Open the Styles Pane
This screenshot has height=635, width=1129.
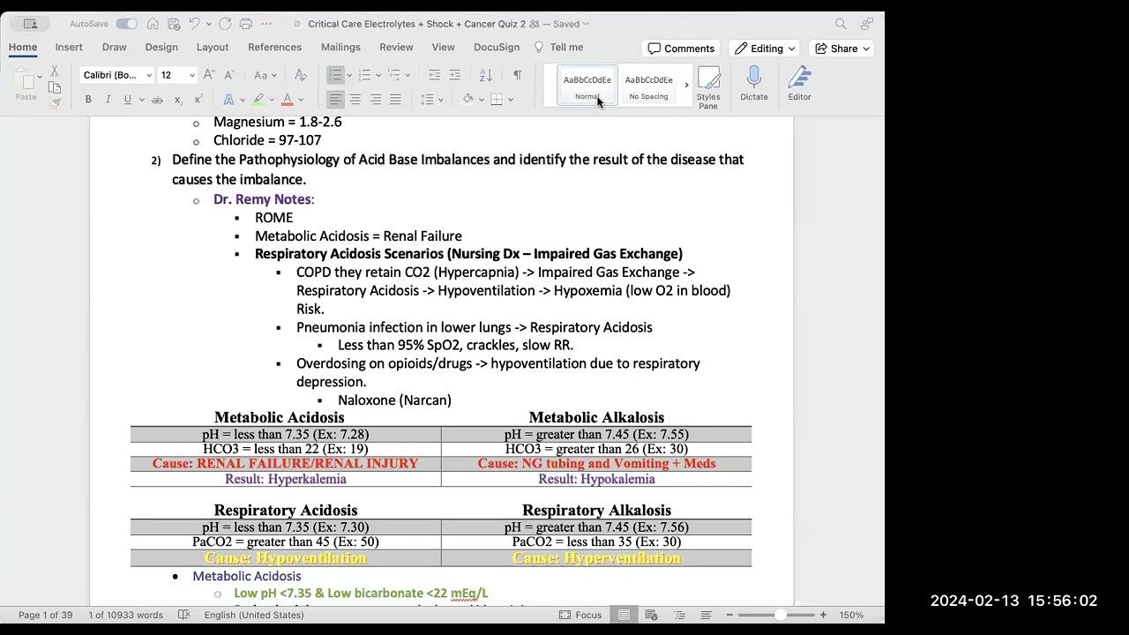pyautogui.click(x=708, y=86)
